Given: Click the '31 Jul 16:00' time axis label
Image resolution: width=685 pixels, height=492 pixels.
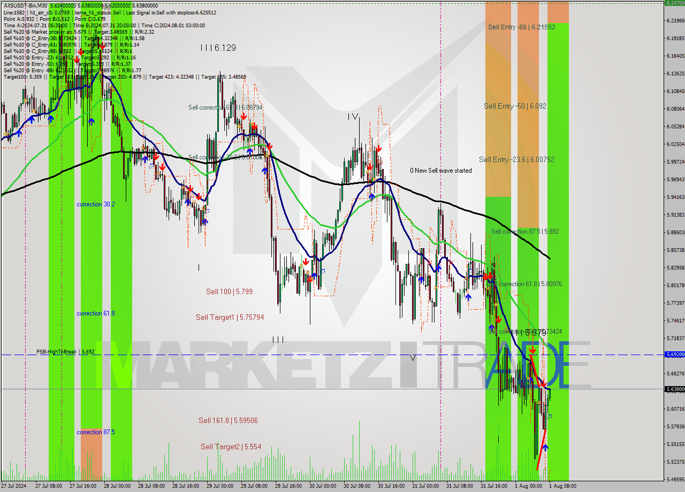Looking at the screenshot, I should [x=493, y=486].
